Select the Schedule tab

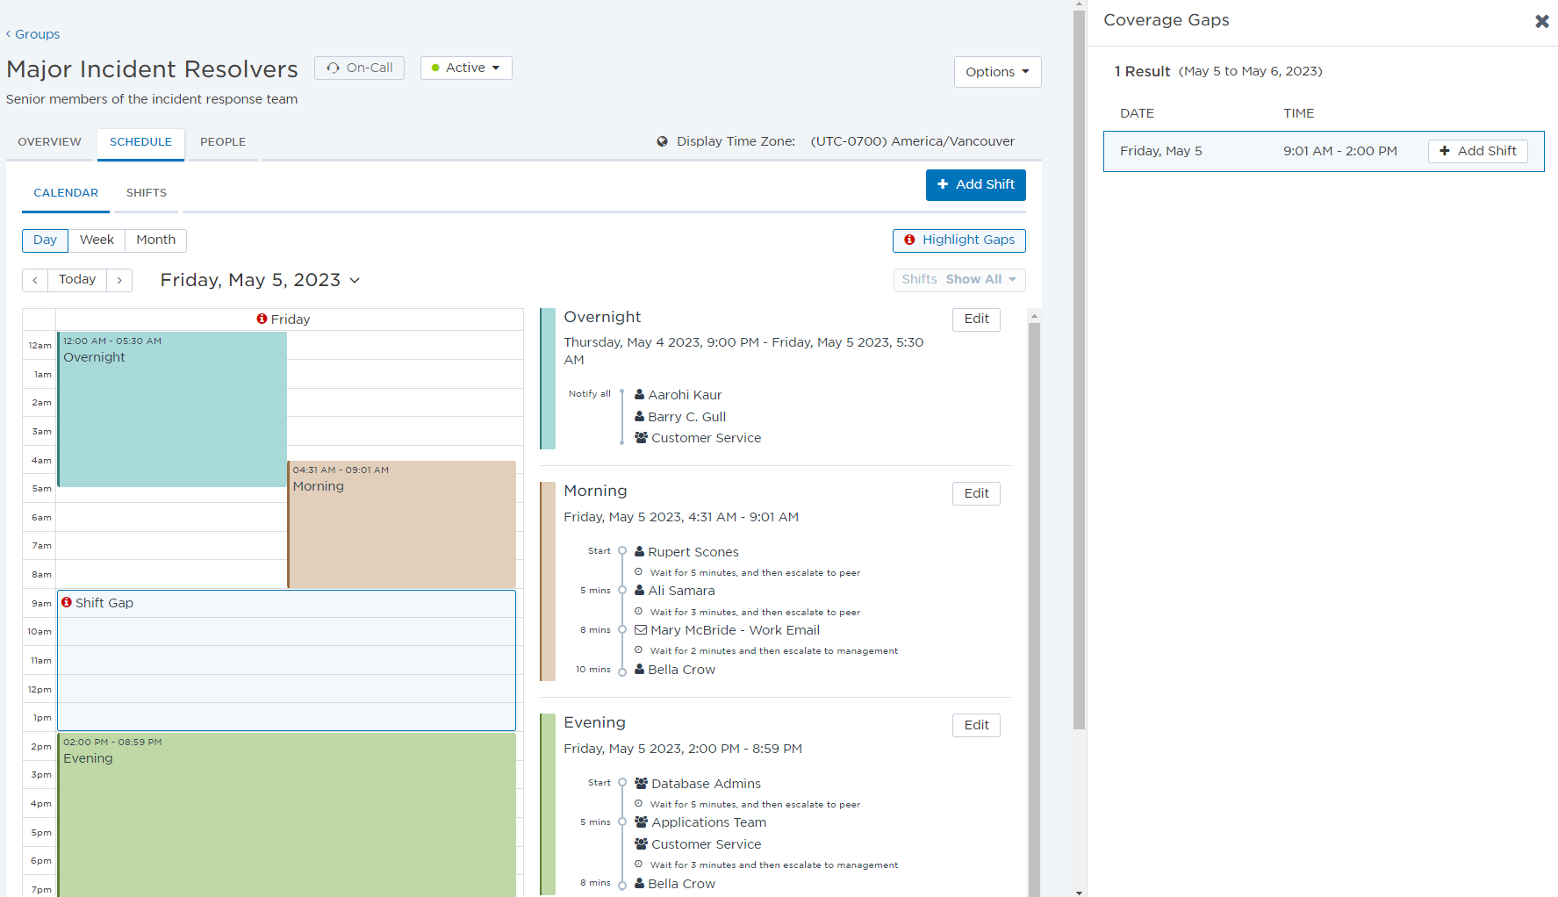140,142
